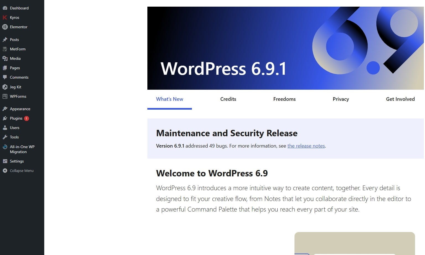Click the WordPress 6.9.1 banner image
Image resolution: width=425 pixels, height=255 pixels.
(x=285, y=48)
